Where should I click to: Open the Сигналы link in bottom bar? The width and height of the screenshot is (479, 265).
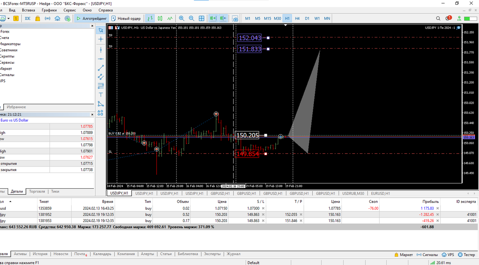pos(427,255)
